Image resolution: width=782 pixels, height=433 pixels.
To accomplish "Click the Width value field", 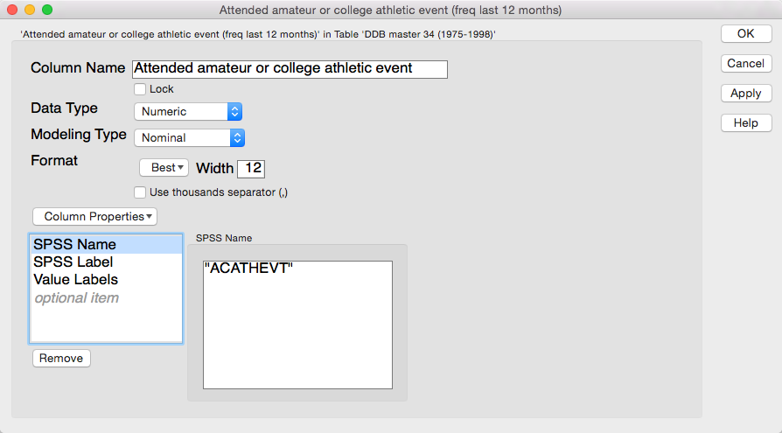I will pyautogui.click(x=251, y=168).
